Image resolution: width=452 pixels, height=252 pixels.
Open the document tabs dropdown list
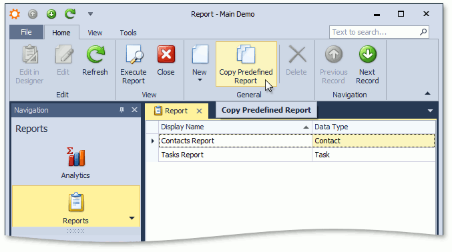pyautogui.click(x=430, y=111)
